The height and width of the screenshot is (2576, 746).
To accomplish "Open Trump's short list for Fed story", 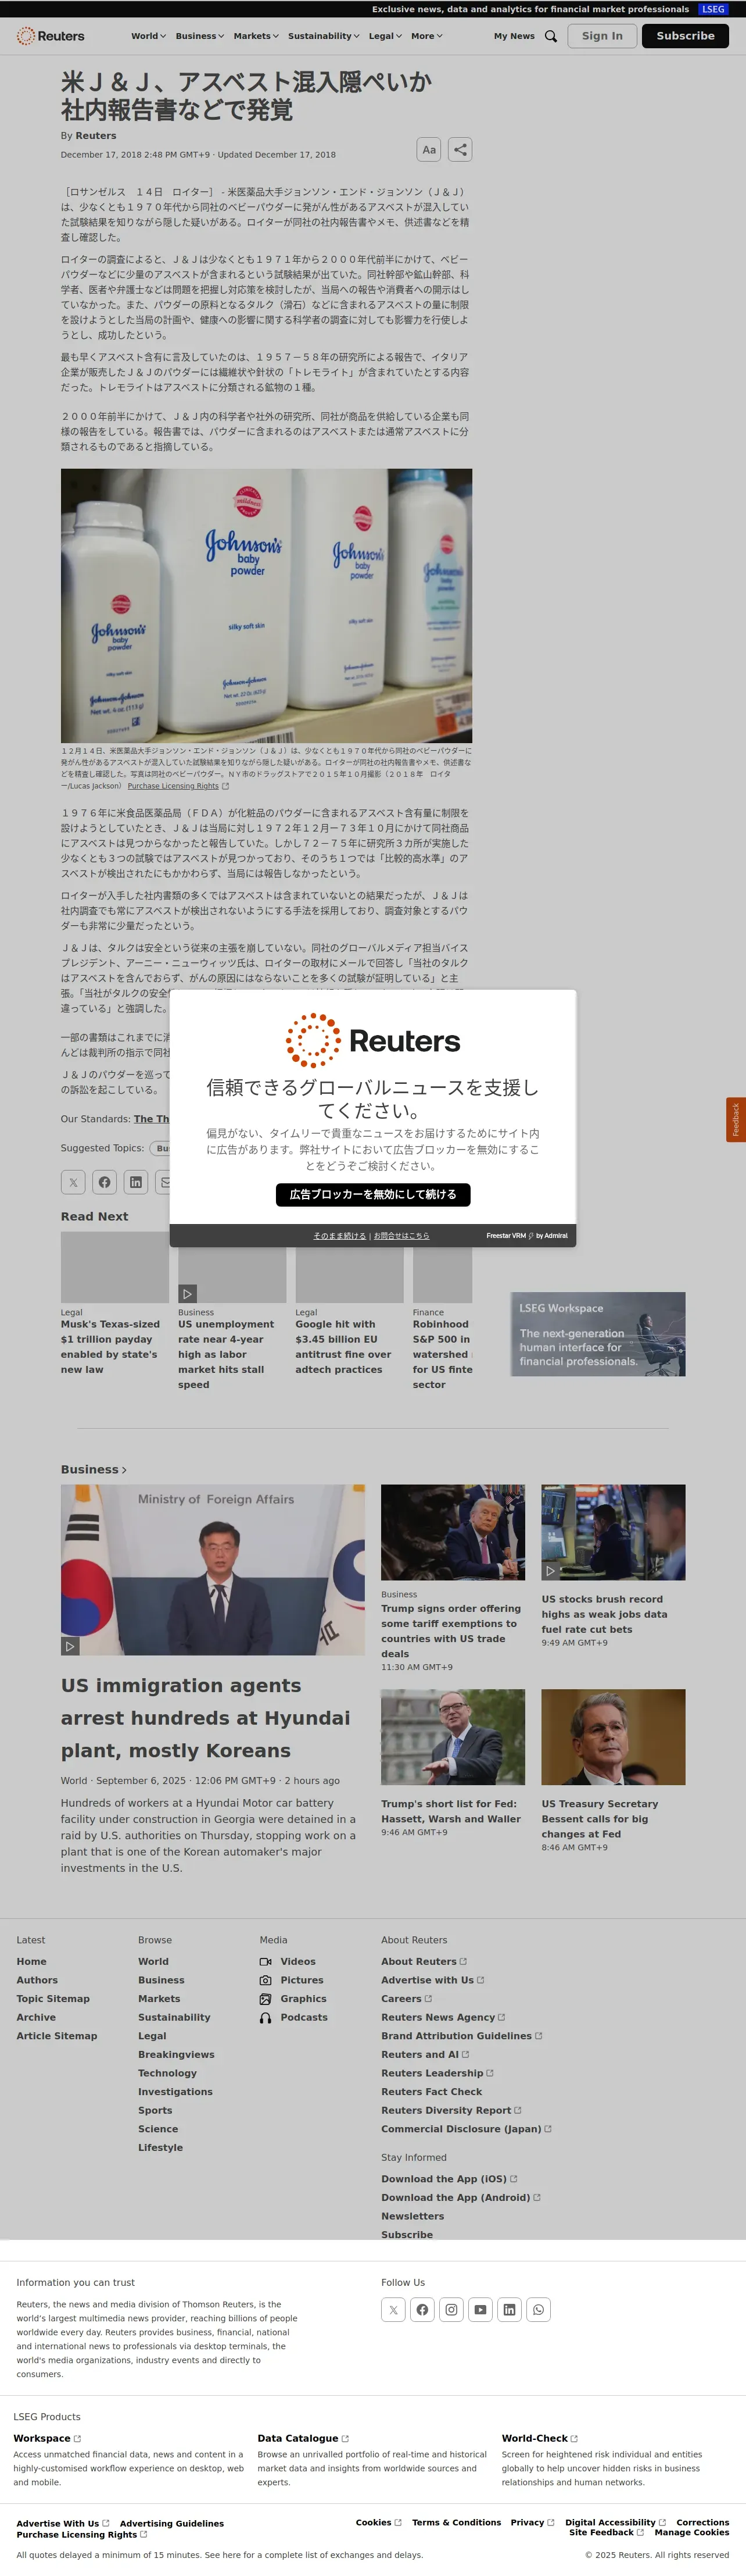I will [x=451, y=1812].
